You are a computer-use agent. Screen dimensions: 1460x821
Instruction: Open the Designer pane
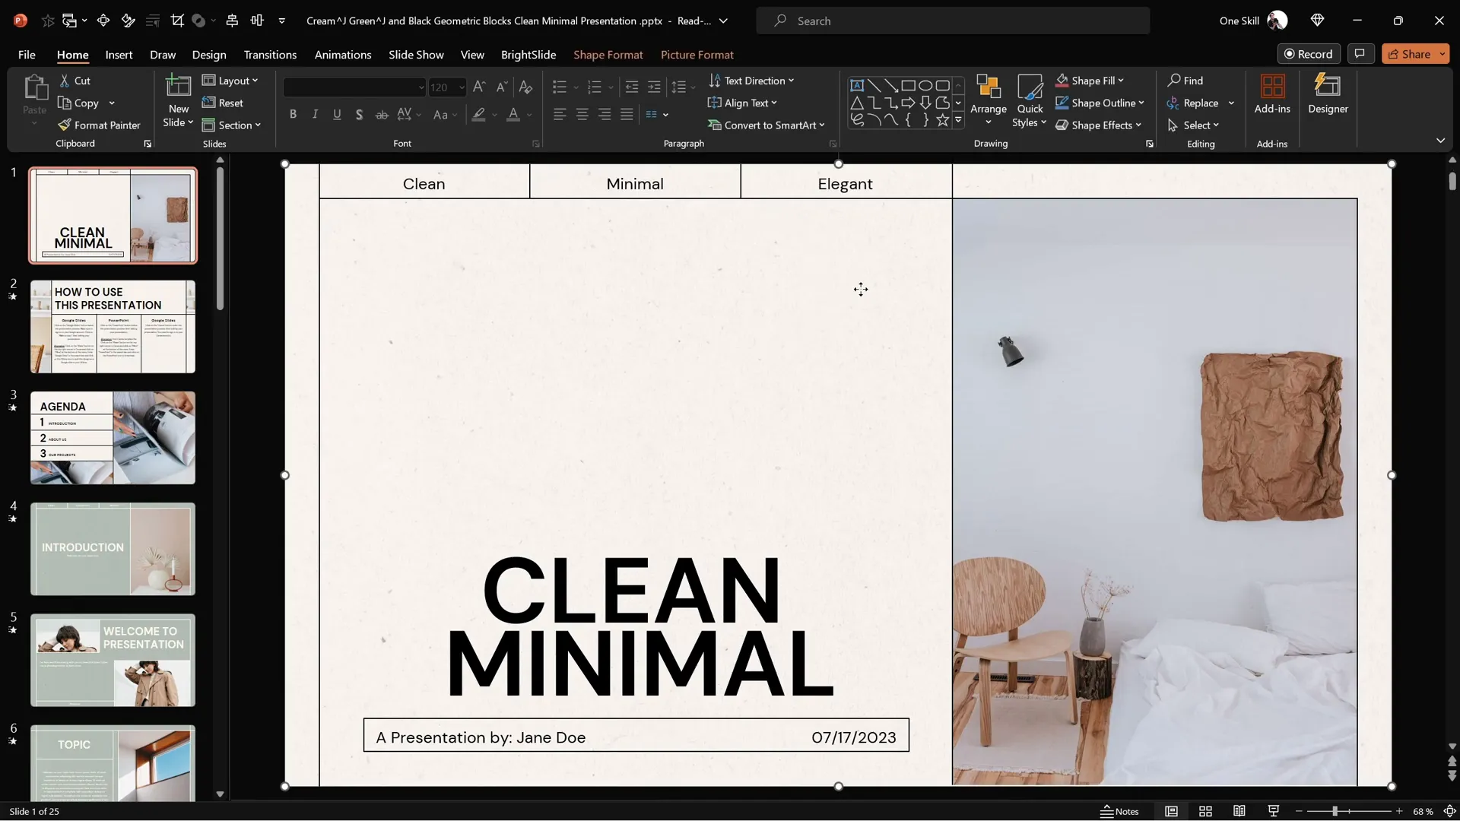pos(1328,94)
